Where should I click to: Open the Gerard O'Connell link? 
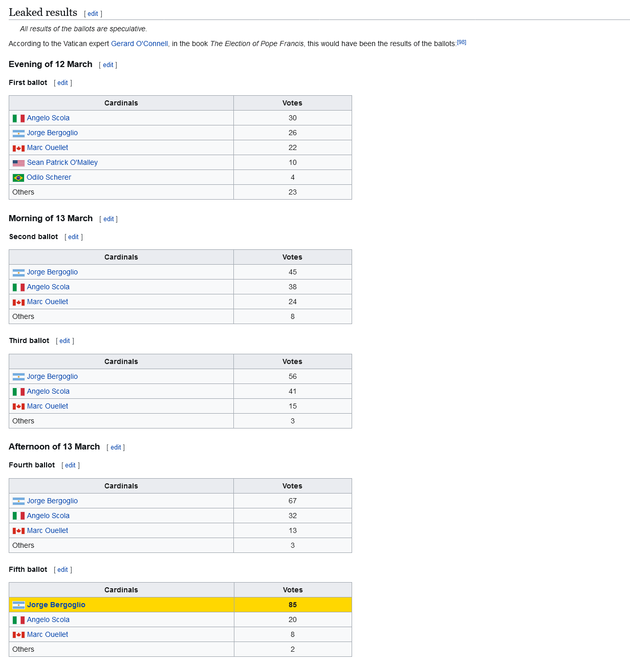(139, 44)
